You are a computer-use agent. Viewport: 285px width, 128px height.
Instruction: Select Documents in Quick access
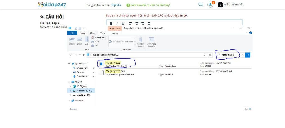(x=82, y=68)
